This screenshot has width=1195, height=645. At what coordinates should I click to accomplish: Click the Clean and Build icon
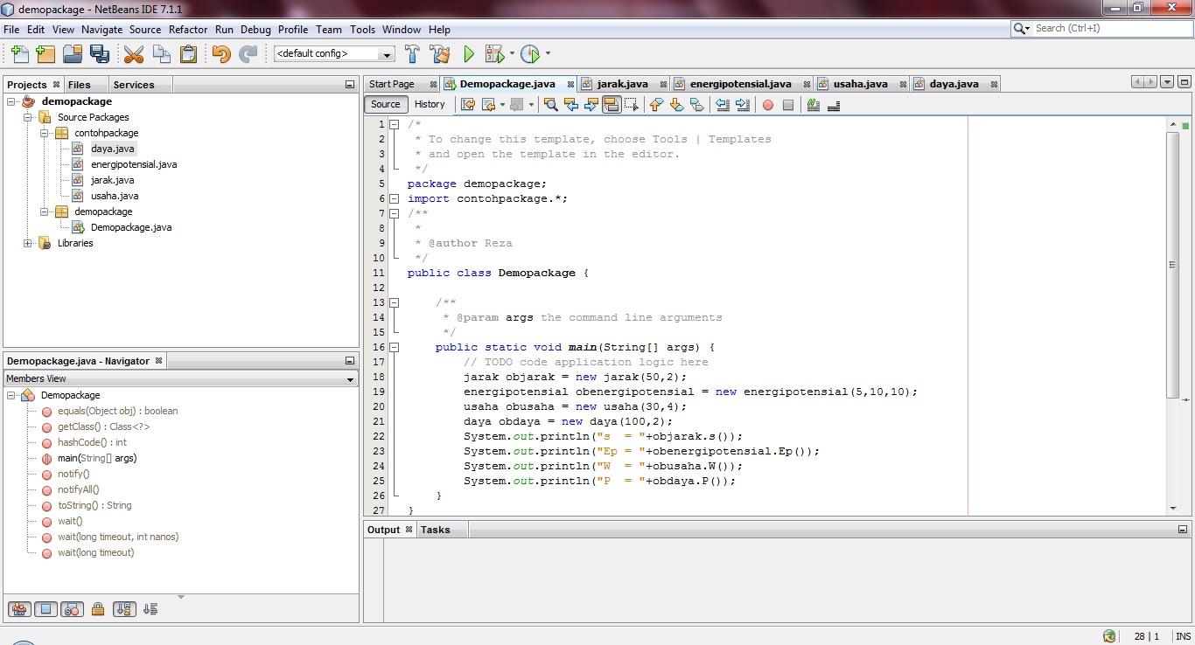coord(440,53)
